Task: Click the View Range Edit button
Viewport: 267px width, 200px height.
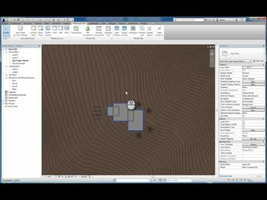Action: coord(253,130)
